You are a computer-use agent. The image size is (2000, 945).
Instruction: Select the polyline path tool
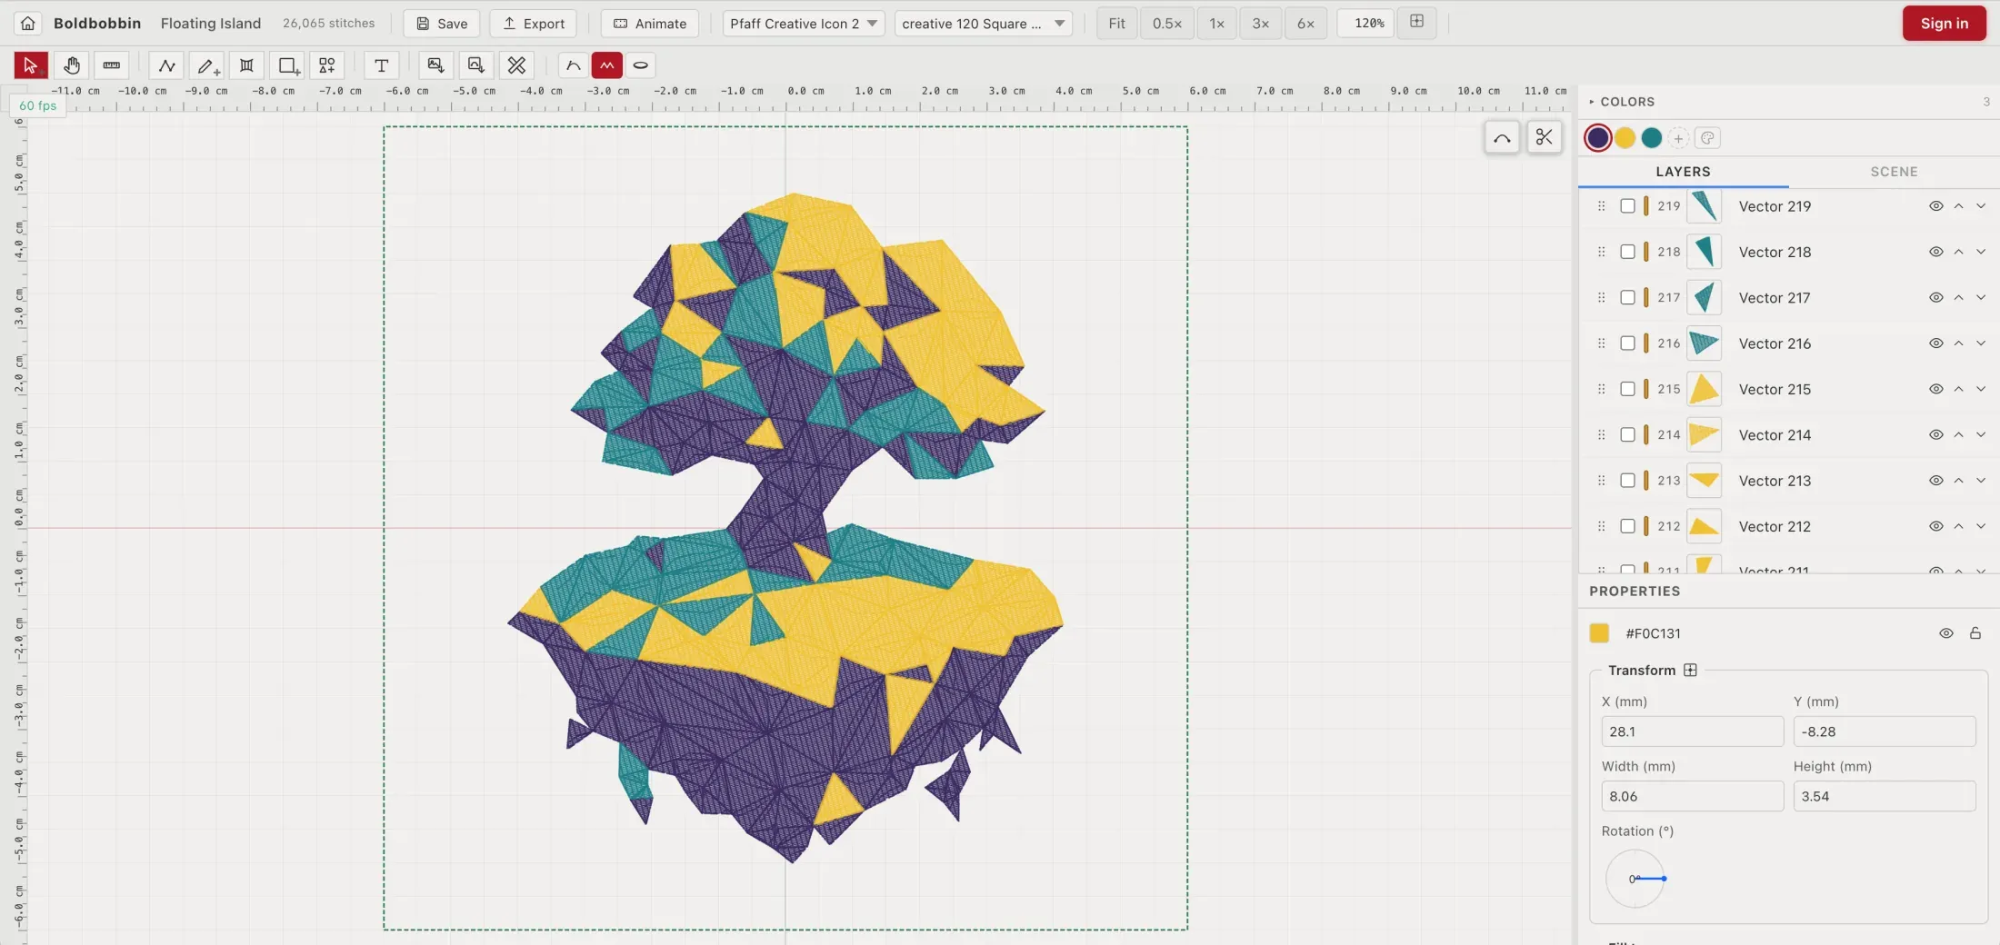click(x=167, y=65)
